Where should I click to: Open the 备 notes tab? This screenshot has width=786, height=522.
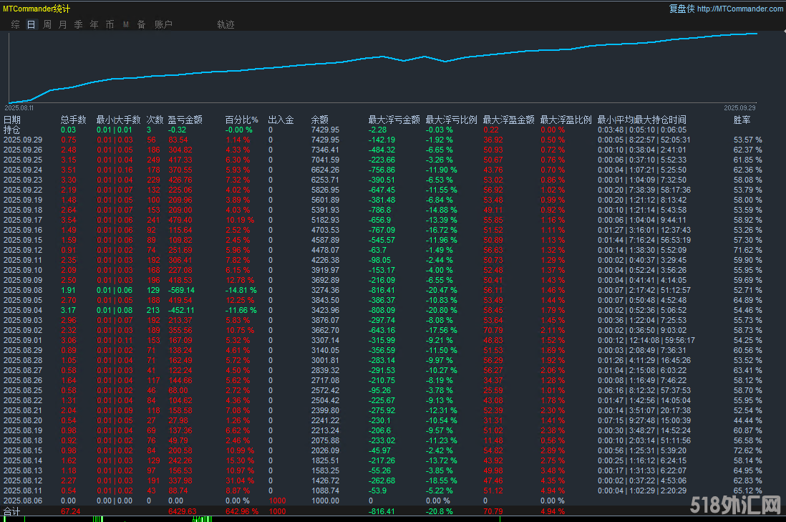pyautogui.click(x=142, y=24)
